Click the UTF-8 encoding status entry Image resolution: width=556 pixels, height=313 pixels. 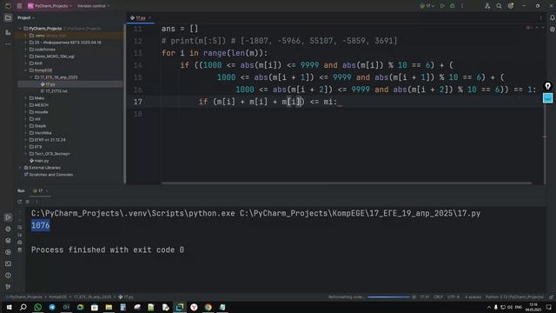tap(453, 296)
